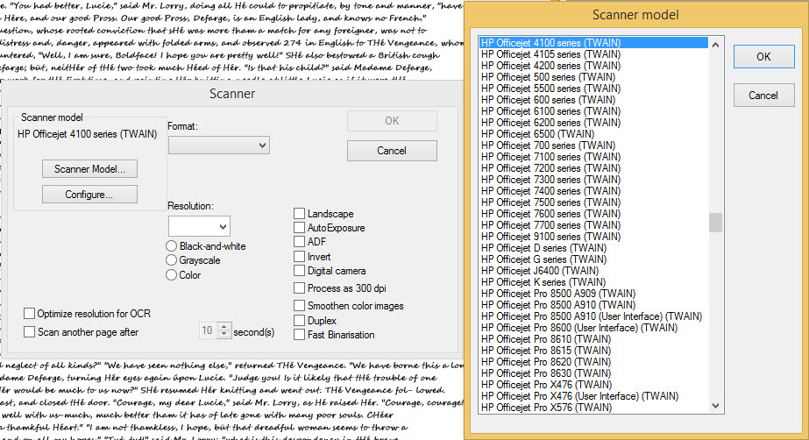Select HP Officejet 600 series (TWAIN)
Screen dimensions: 809x440
tap(593, 100)
